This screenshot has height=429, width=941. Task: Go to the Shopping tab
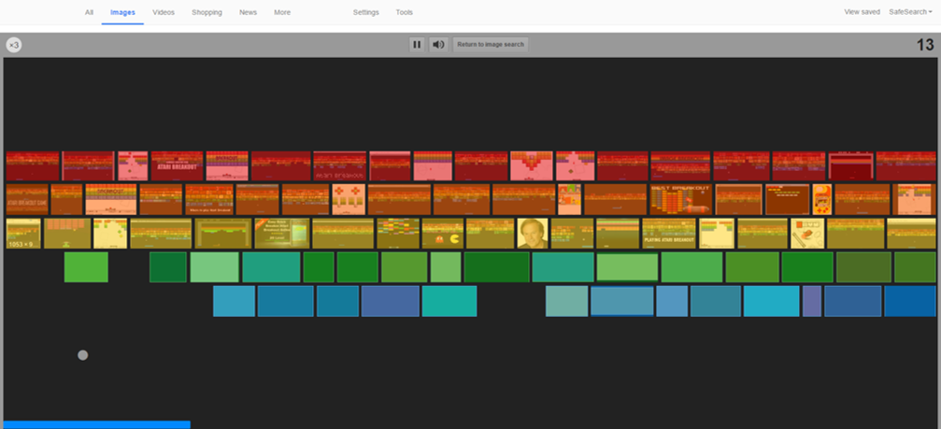207,12
